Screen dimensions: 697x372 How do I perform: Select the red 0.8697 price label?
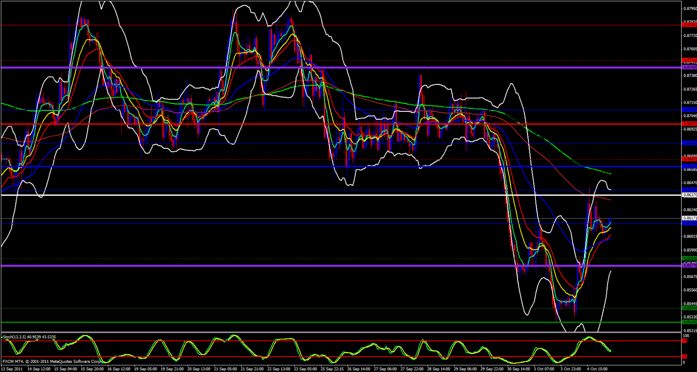point(689,124)
